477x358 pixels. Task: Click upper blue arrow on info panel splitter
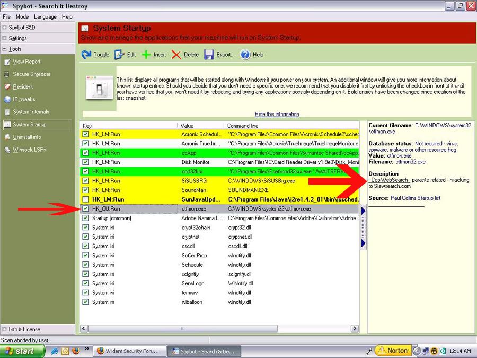click(x=363, y=211)
